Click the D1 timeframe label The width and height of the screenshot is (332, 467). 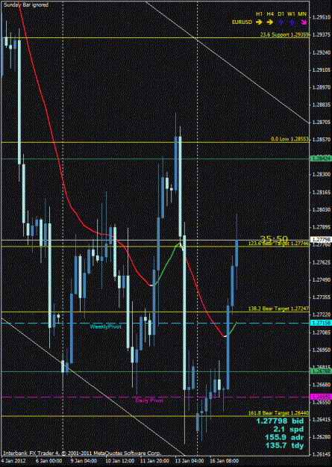281,14
